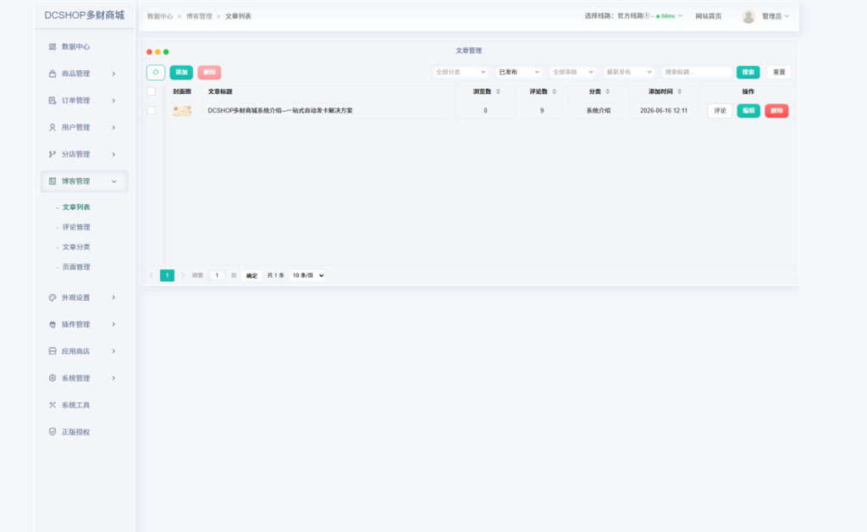
Task: Click the row's red 删除 button
Action: click(x=777, y=111)
